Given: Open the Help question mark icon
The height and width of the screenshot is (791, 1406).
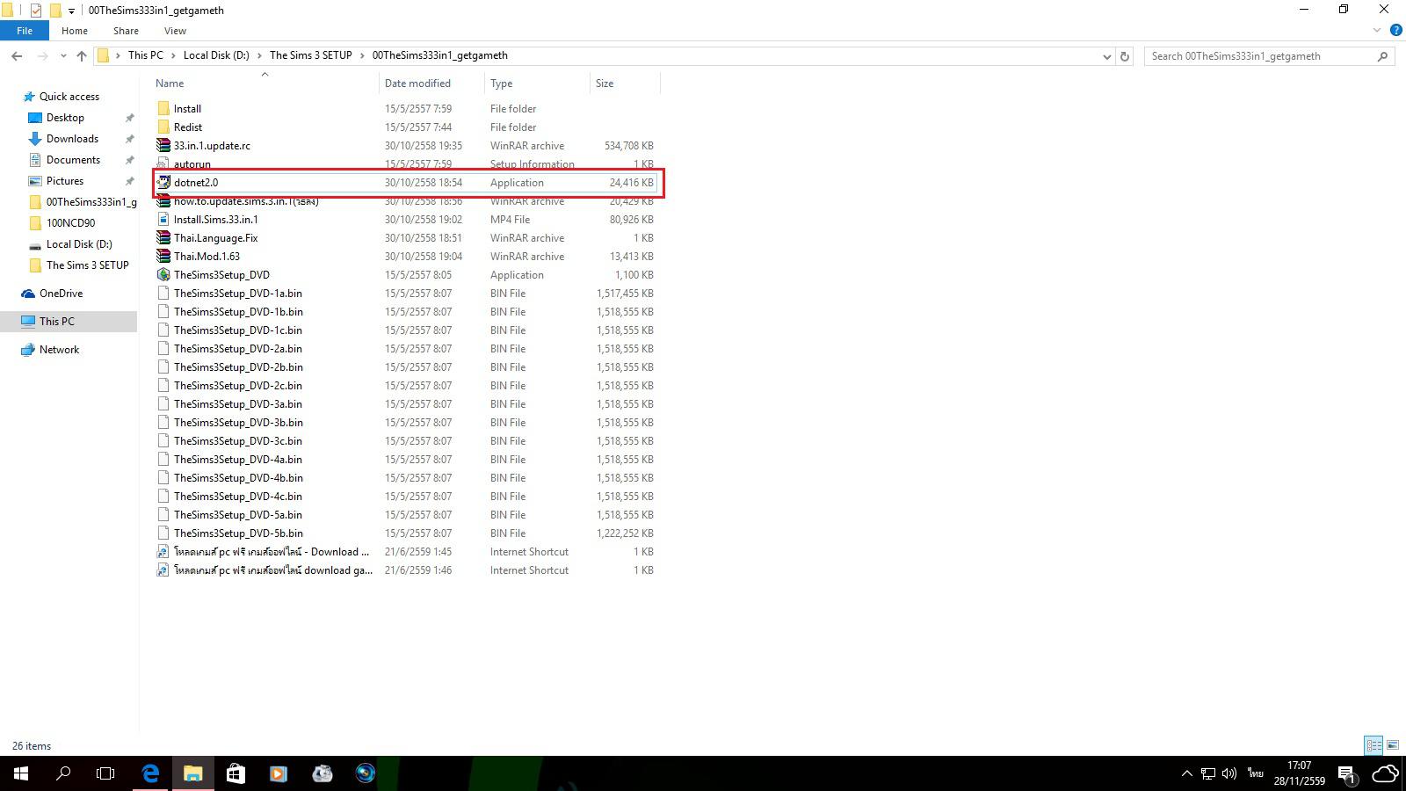Looking at the screenshot, I should pos(1395,31).
